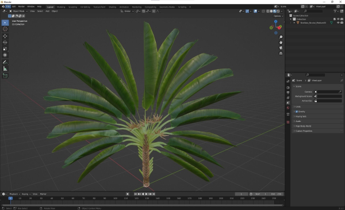This screenshot has width=345, height=210.
Task: Switch to the Shading workspace tab
Action: (x=112, y=7)
